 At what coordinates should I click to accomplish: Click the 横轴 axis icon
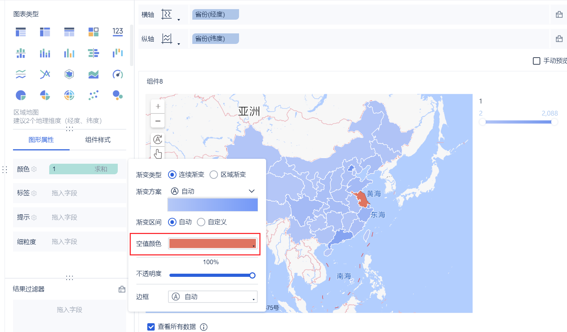(x=166, y=14)
